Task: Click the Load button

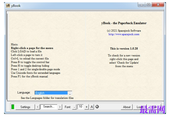Action: click(x=140, y=107)
